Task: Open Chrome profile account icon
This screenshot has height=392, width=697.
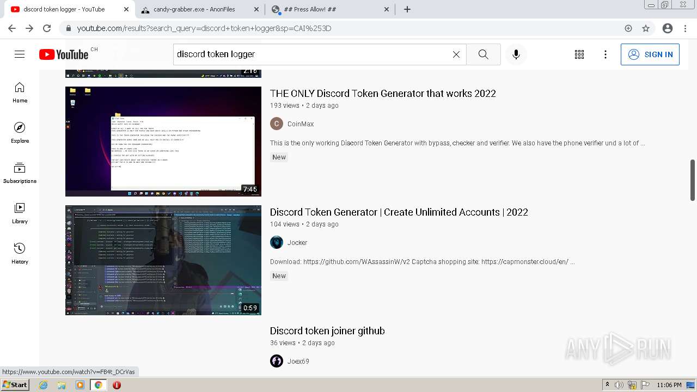Action: [668, 28]
